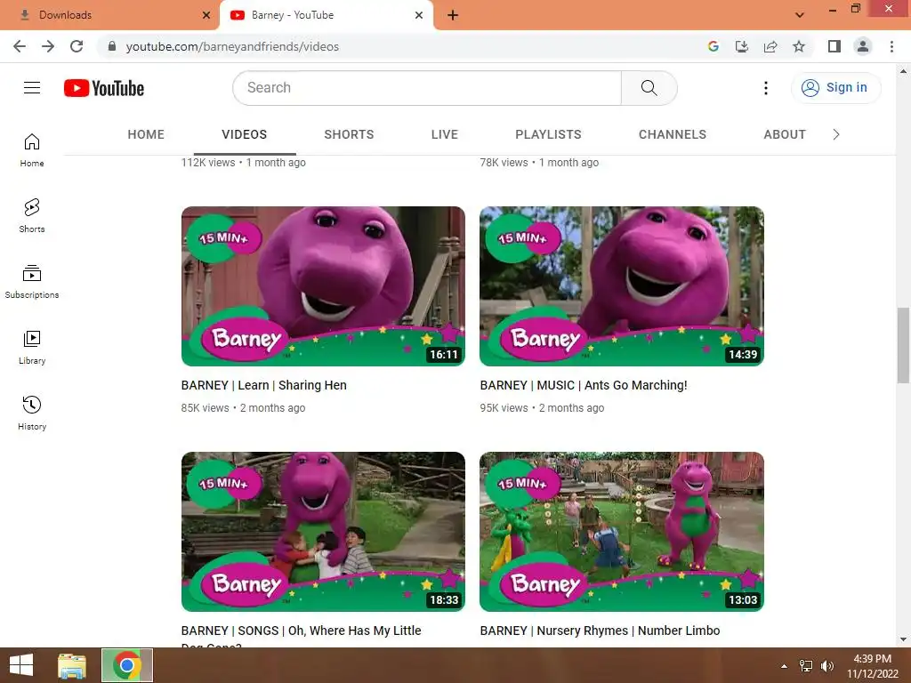911x683 pixels.
Task: Open History in the sidebar
Action: pyautogui.click(x=32, y=413)
